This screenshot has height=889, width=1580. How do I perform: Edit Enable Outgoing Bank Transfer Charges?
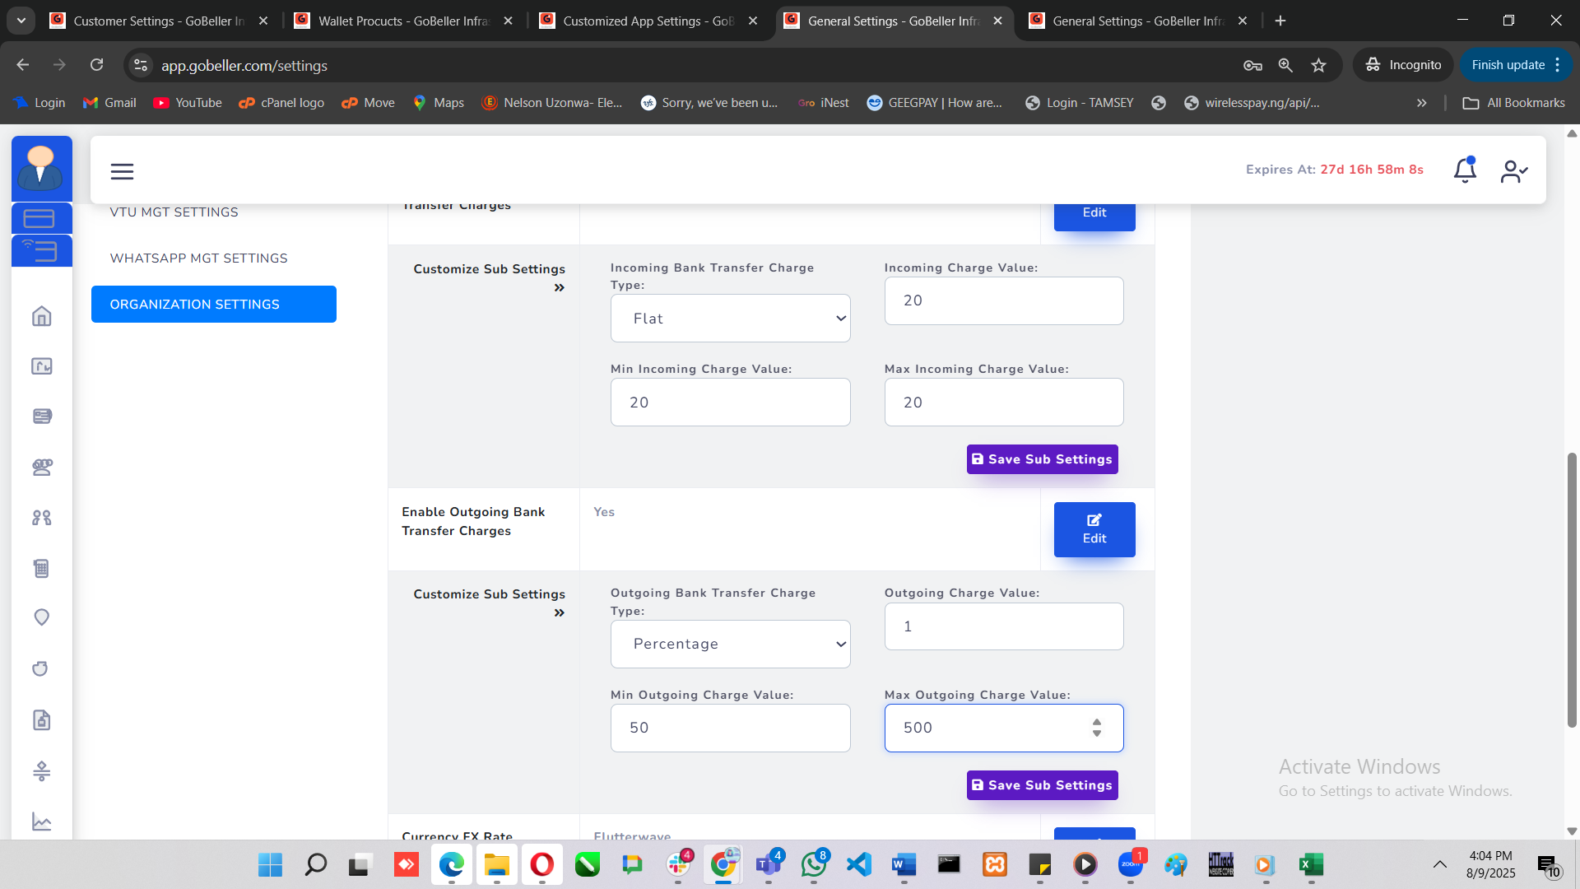1094,529
